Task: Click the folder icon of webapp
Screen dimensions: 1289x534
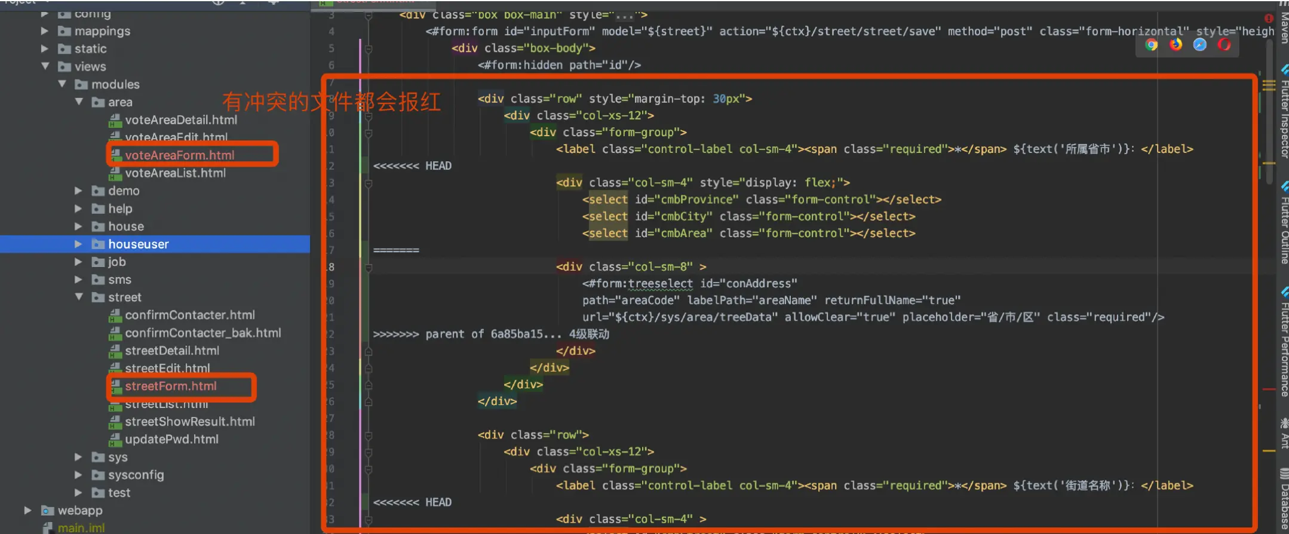Action: (x=48, y=511)
